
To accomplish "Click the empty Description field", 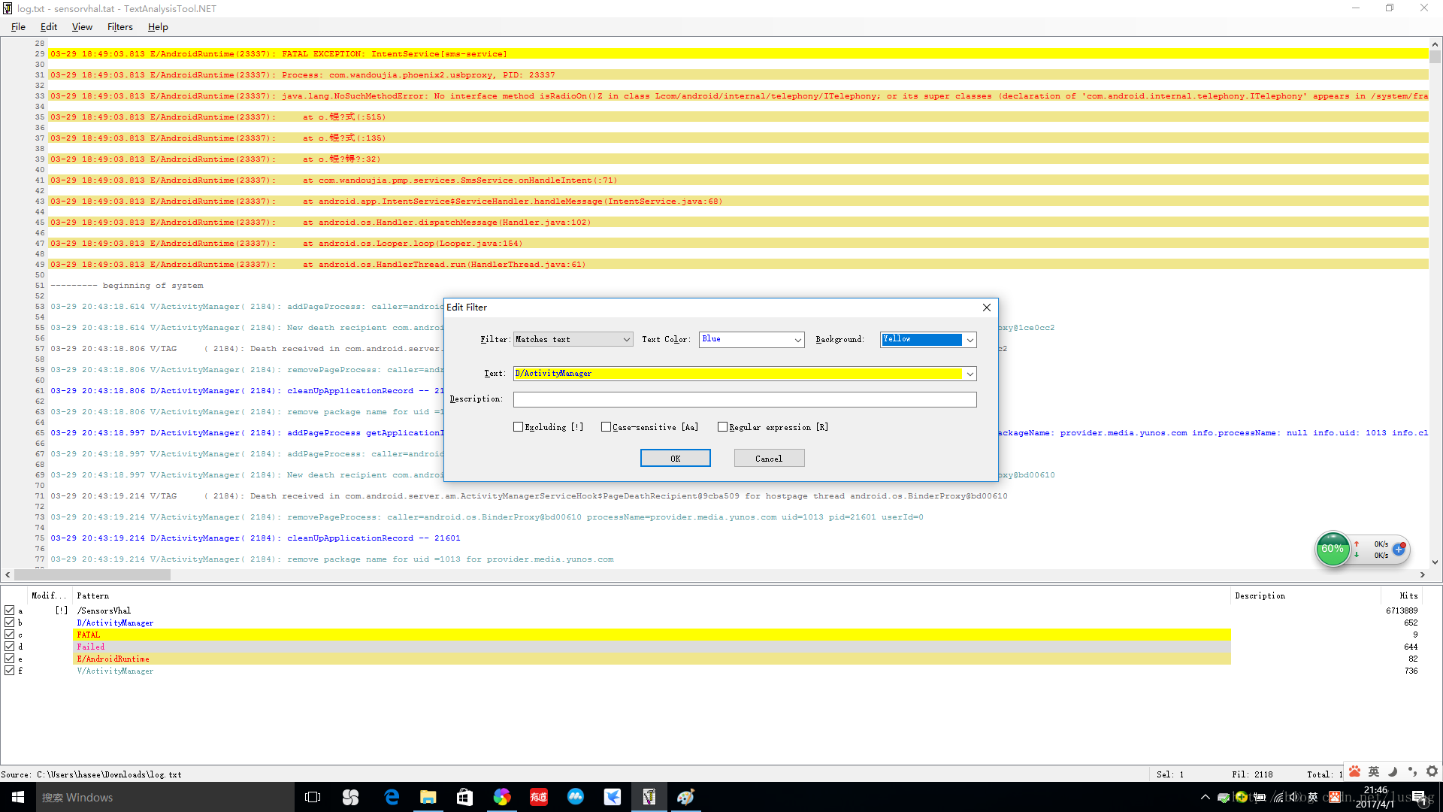I will [745, 399].
